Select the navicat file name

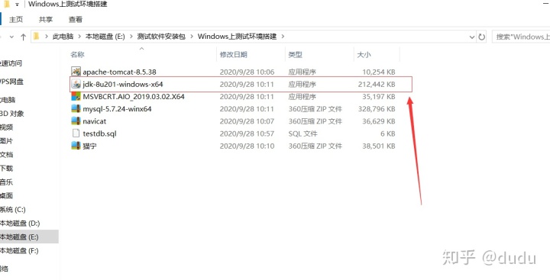(95, 121)
